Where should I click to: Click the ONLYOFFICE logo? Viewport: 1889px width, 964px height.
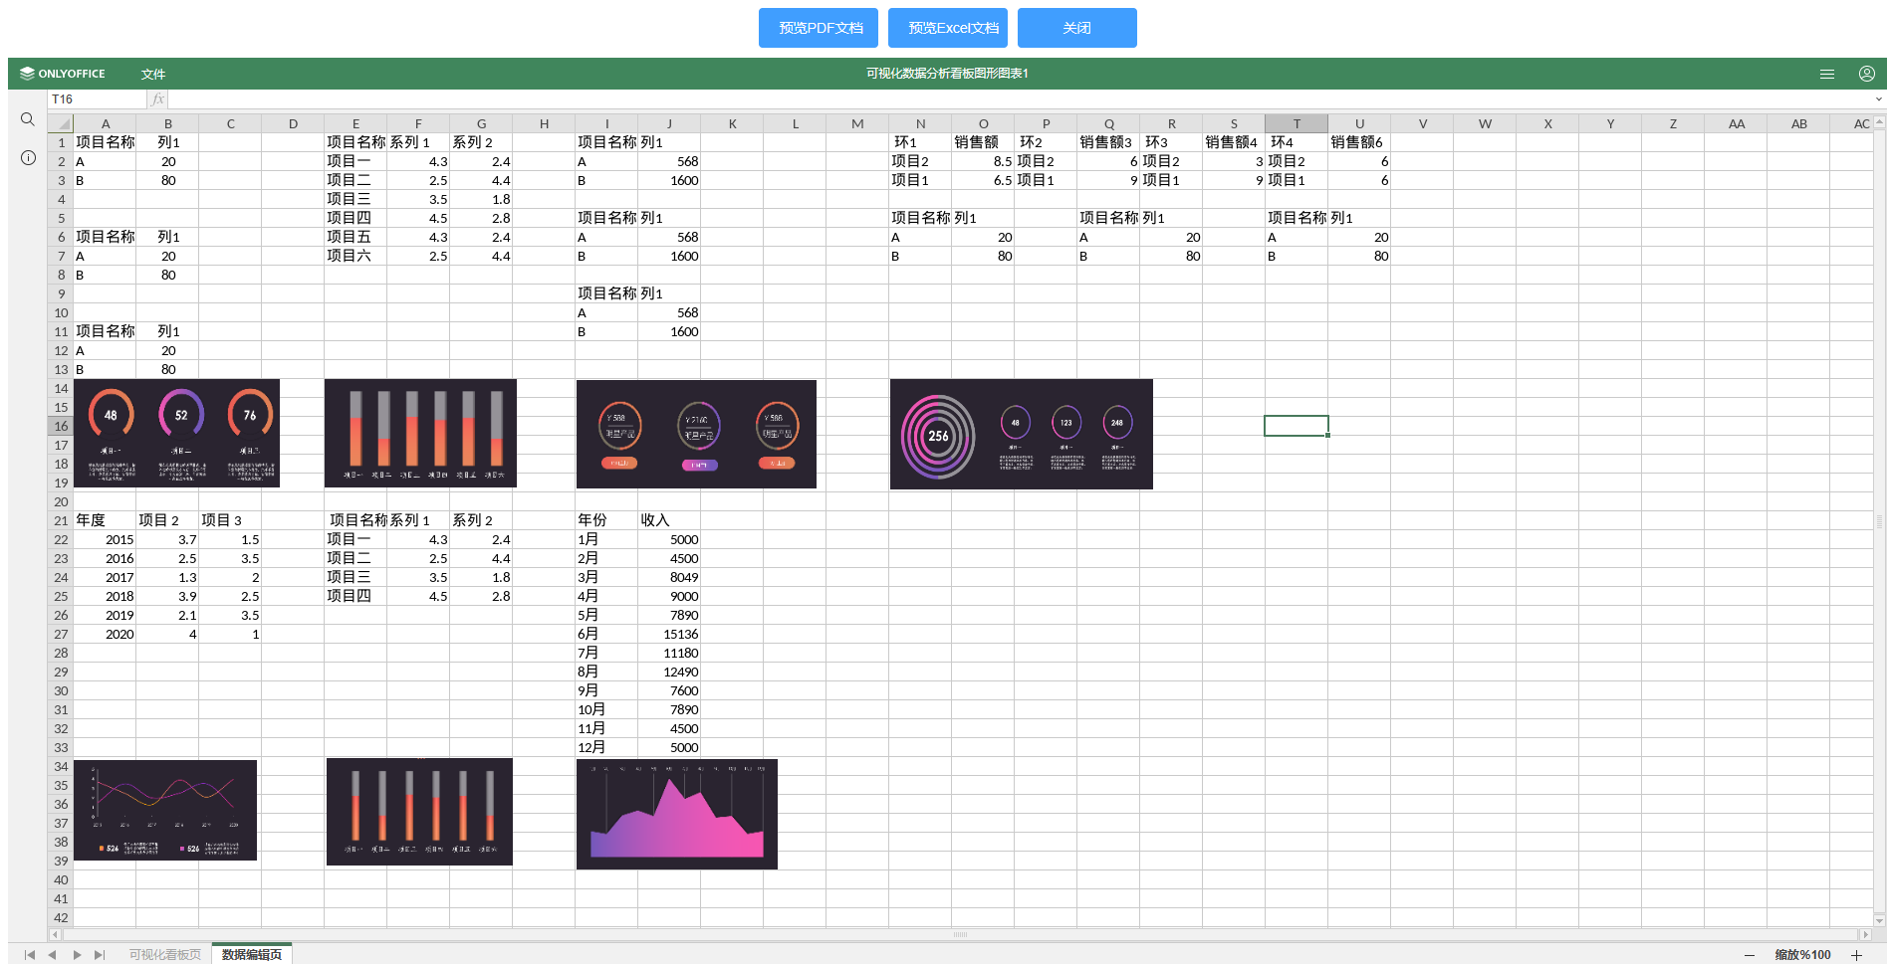(x=63, y=74)
